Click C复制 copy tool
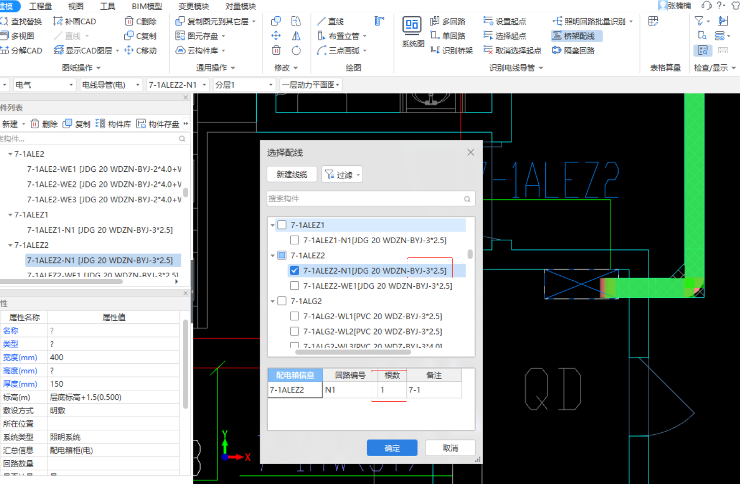Screen dimensions: 740x484 coord(140,36)
